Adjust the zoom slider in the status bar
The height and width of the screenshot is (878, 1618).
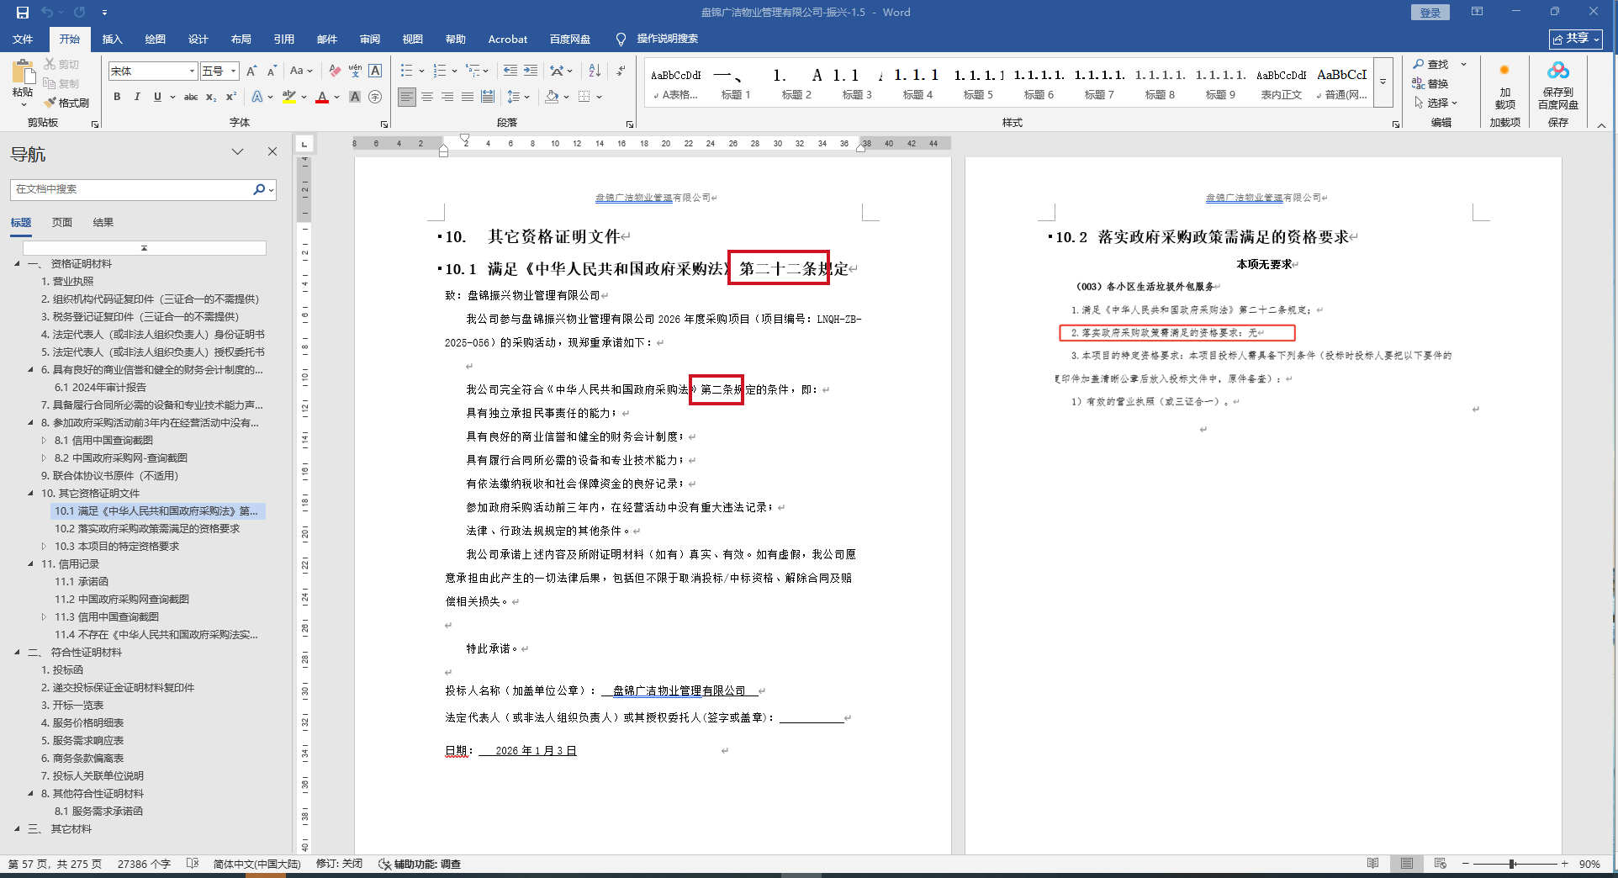[x=1512, y=864]
